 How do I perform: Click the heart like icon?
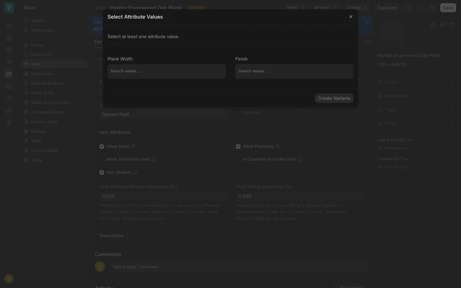click(452, 25)
